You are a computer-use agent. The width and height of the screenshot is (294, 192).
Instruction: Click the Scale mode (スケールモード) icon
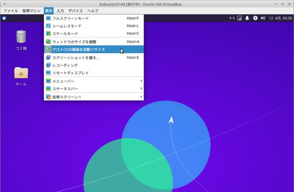[x=49, y=34]
